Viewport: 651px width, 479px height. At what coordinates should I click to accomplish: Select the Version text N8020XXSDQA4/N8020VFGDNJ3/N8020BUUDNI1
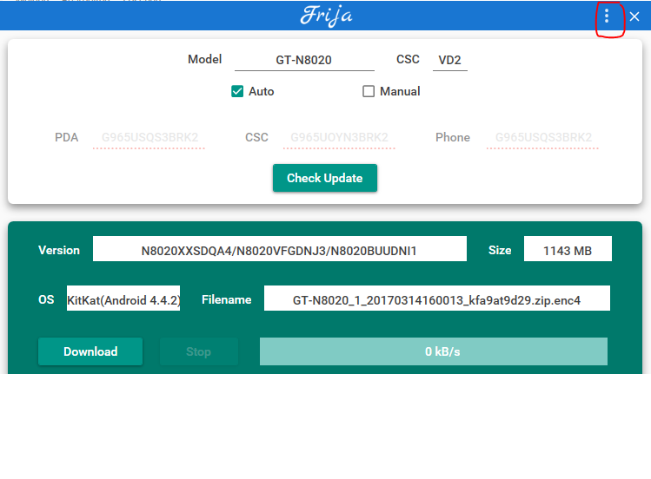[279, 249]
